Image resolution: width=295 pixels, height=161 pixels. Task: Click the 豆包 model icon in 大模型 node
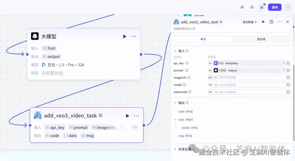pos(44,65)
